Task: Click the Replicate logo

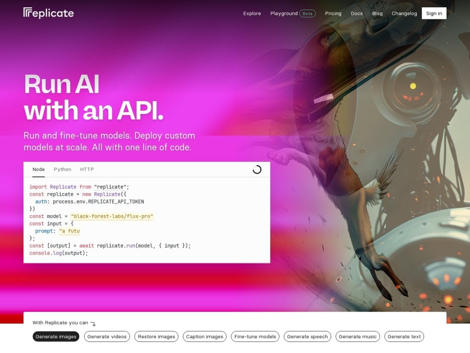Action: click(49, 13)
